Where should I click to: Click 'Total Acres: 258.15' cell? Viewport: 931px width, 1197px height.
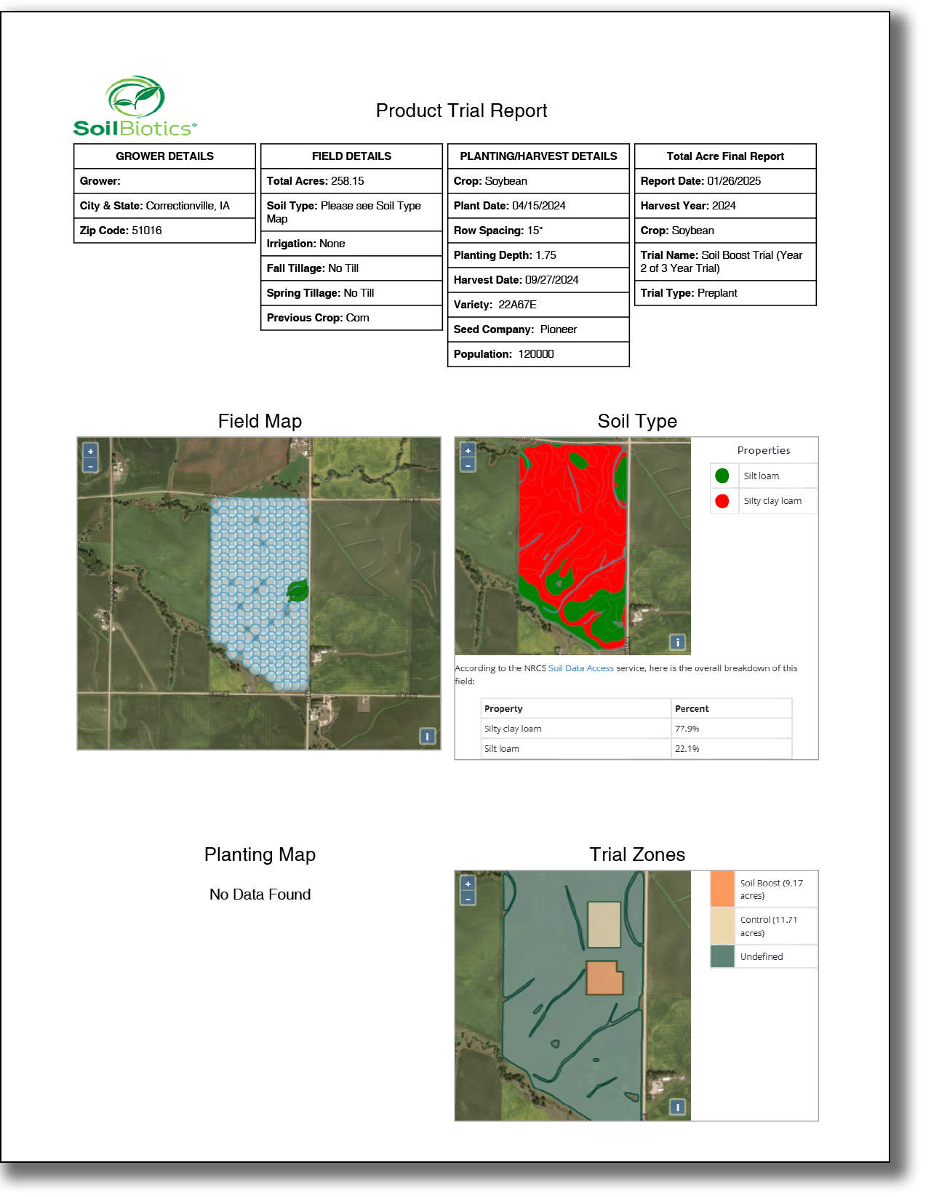[351, 181]
